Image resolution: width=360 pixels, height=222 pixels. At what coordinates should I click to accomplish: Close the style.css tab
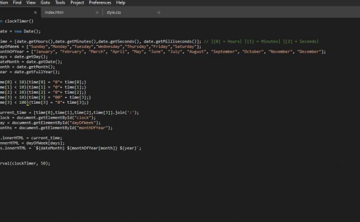tap(159, 13)
